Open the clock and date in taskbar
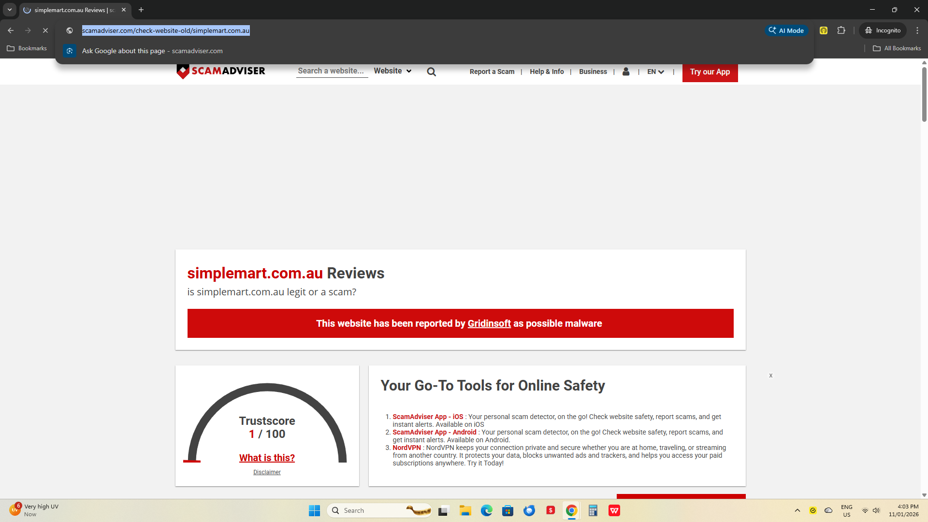 pyautogui.click(x=903, y=510)
